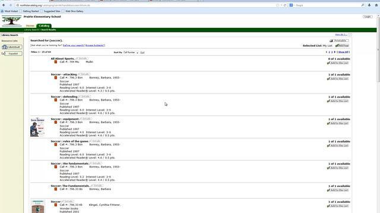The image size is (380, 213).
Task: Click the FollettShelf sidebar button
Action: 12,47
